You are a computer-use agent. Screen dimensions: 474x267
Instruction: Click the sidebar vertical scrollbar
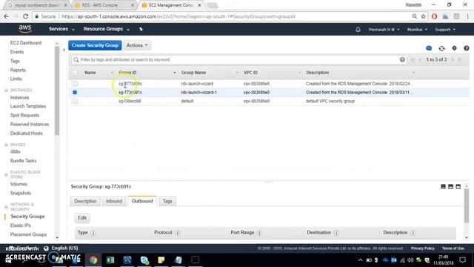[57, 90]
